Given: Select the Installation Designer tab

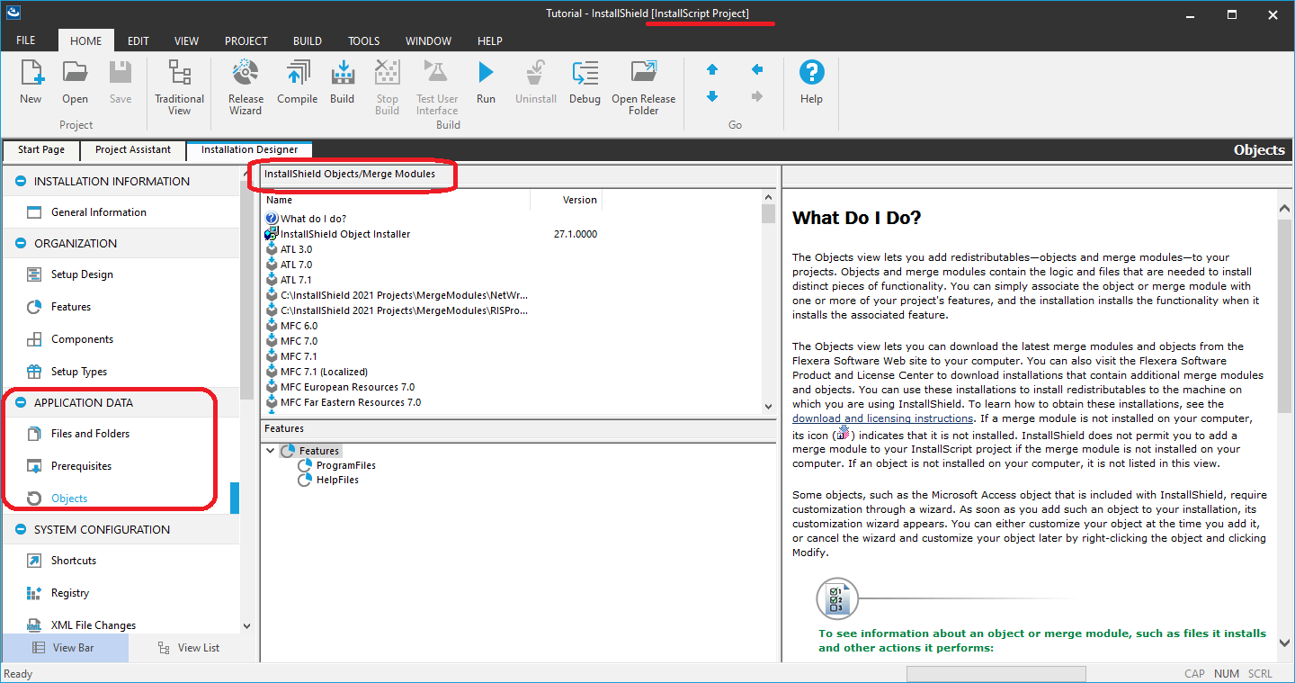Looking at the screenshot, I should 249,150.
